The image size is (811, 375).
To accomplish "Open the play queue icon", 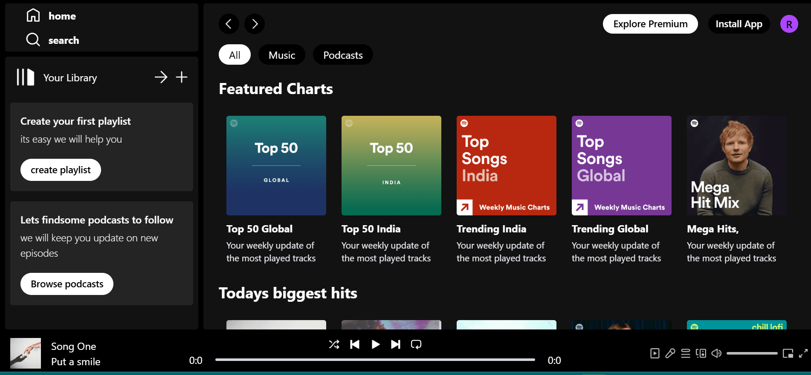I will (686, 353).
